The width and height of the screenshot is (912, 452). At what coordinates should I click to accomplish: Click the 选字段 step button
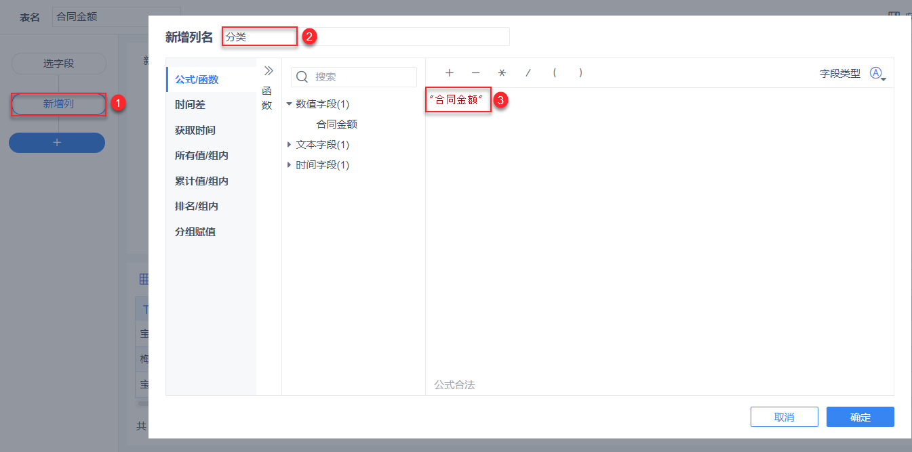[58, 64]
